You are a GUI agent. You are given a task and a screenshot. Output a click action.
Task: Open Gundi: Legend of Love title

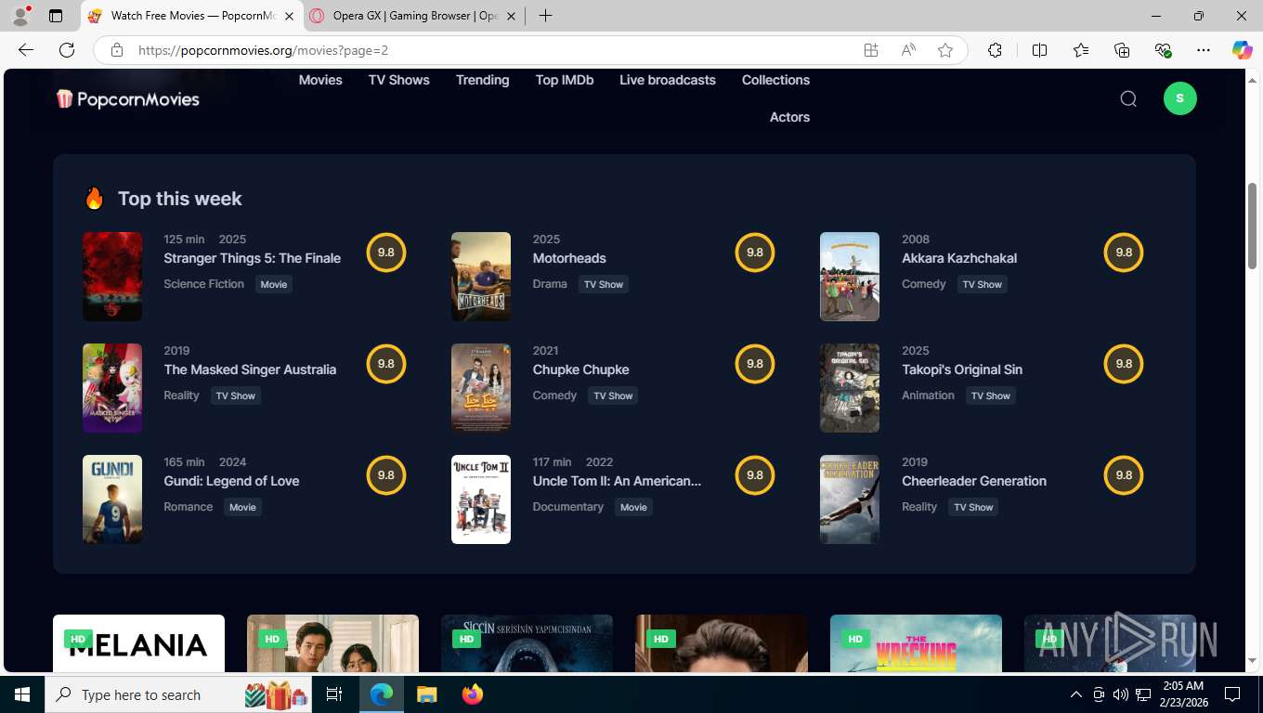(231, 481)
